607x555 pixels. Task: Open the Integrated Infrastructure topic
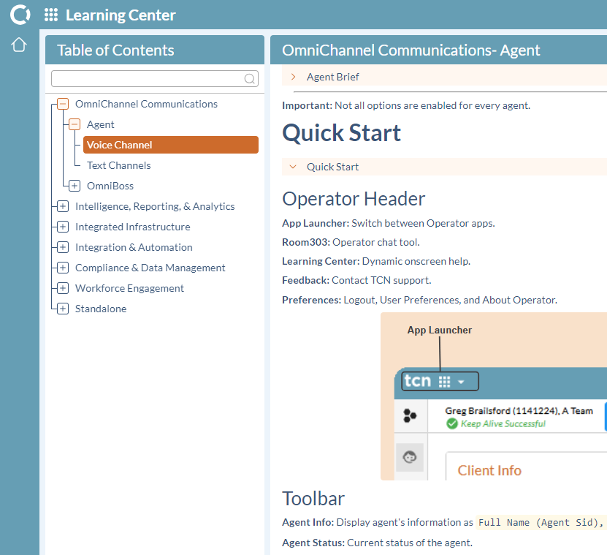133,227
